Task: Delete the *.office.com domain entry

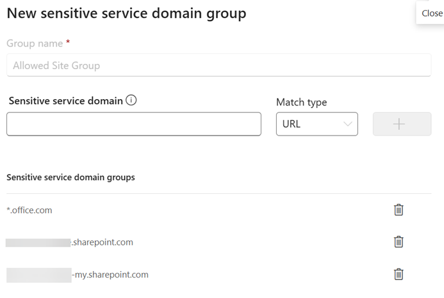Action: [x=399, y=210]
